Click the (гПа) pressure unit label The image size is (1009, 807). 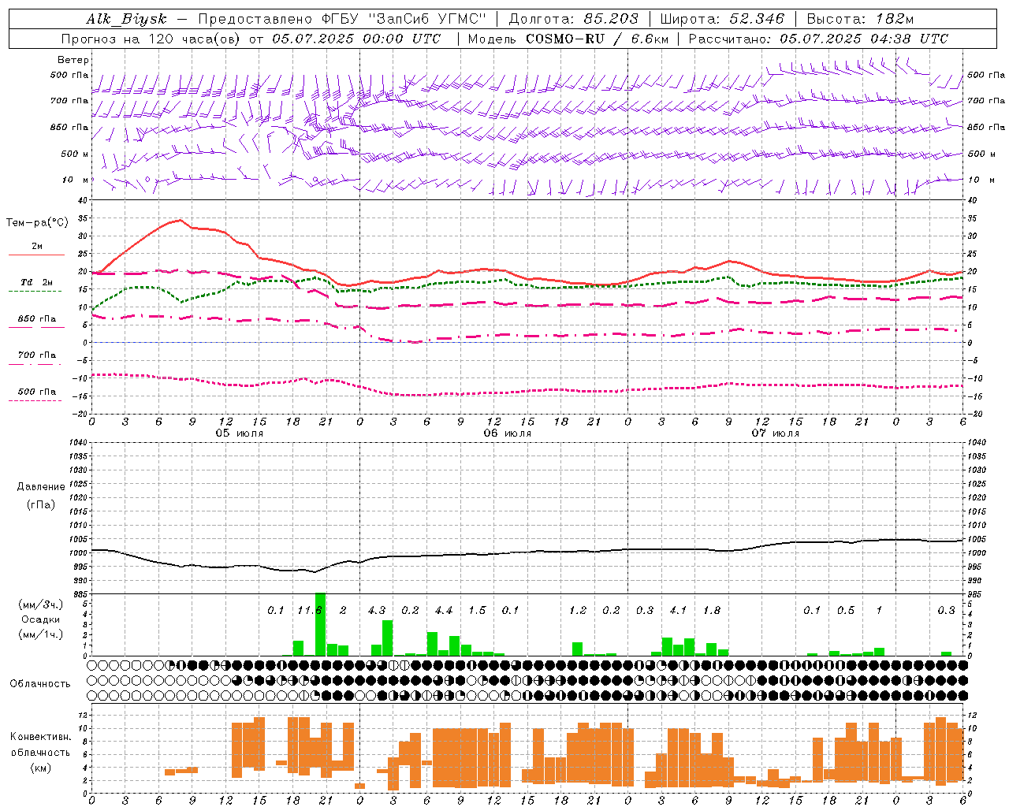tap(41, 504)
